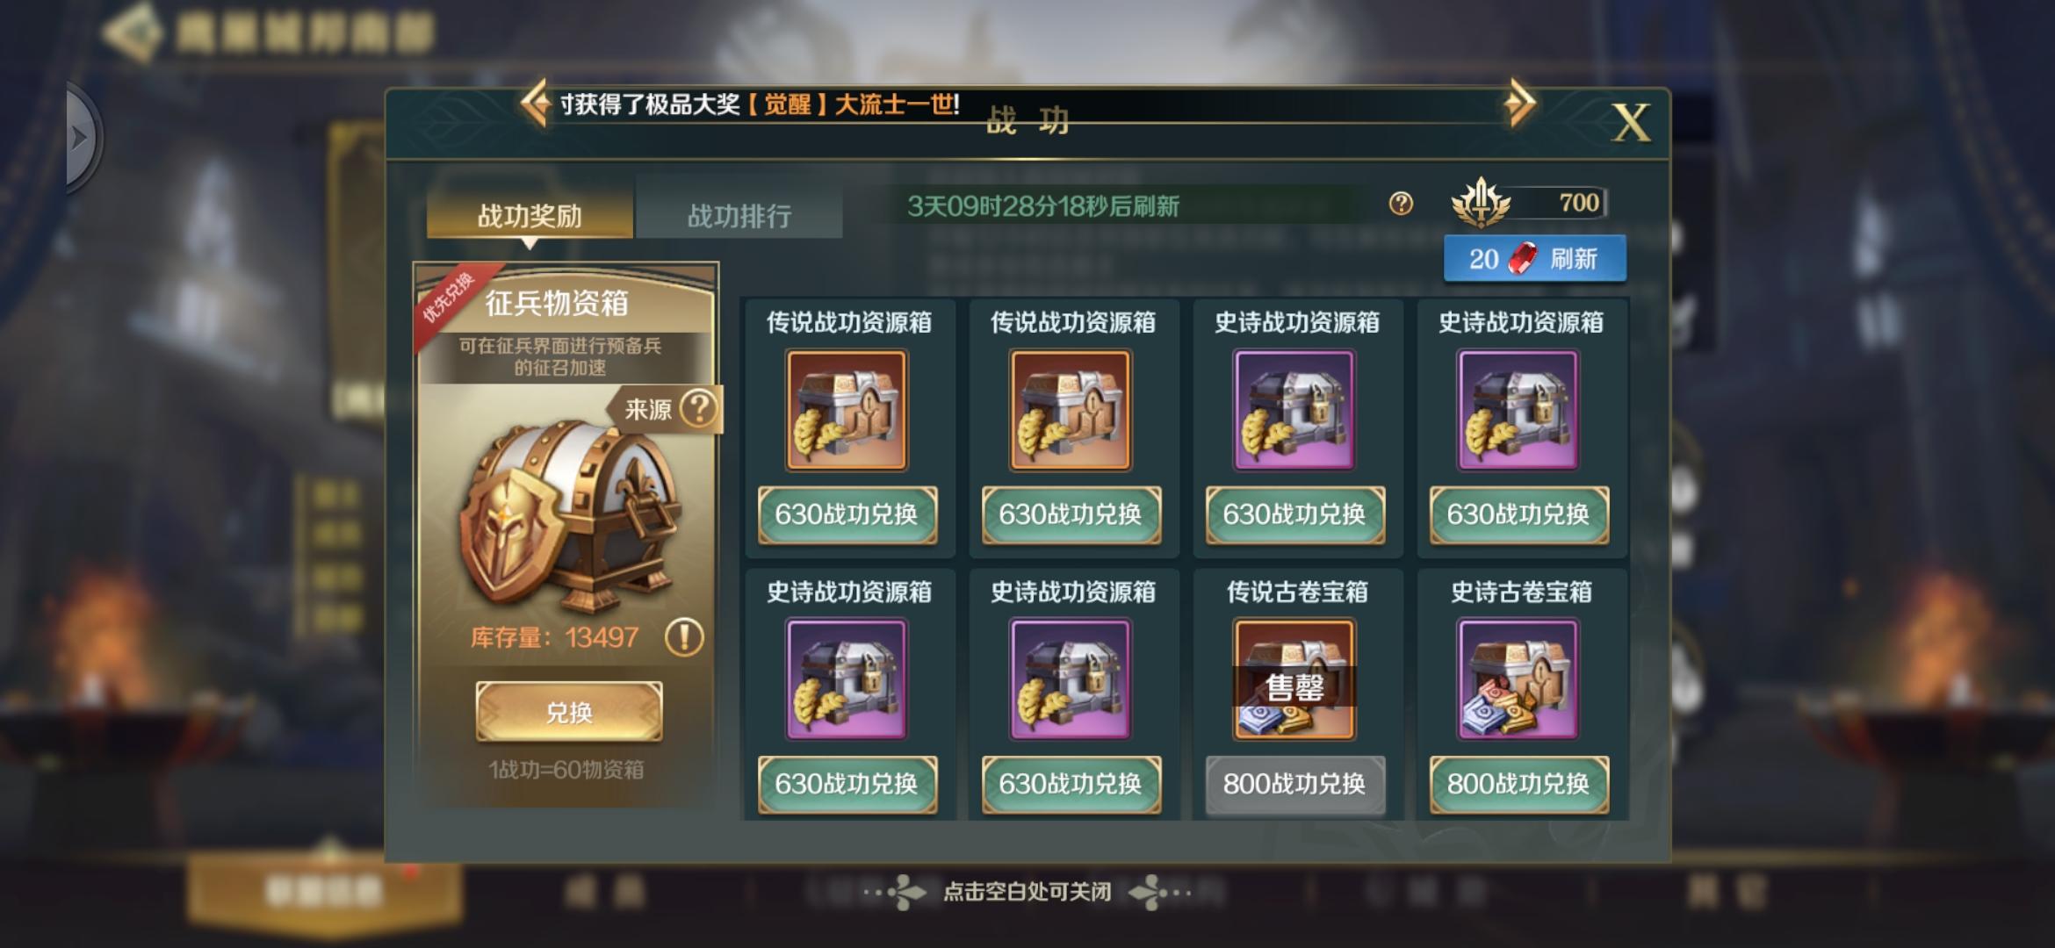Click the left arrow of announcement banner
2055x948 pixels.
pyautogui.click(x=536, y=104)
